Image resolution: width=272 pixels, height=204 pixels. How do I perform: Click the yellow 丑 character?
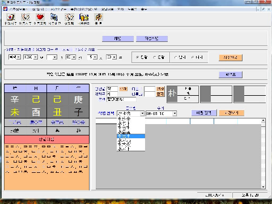coord(57,112)
